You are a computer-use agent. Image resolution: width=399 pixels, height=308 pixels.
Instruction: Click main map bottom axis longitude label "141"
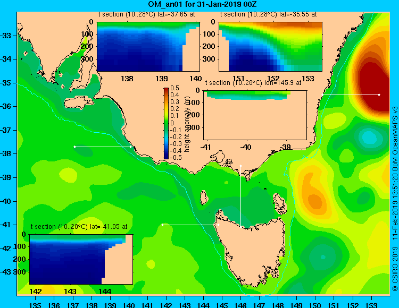[x=147, y=305]
